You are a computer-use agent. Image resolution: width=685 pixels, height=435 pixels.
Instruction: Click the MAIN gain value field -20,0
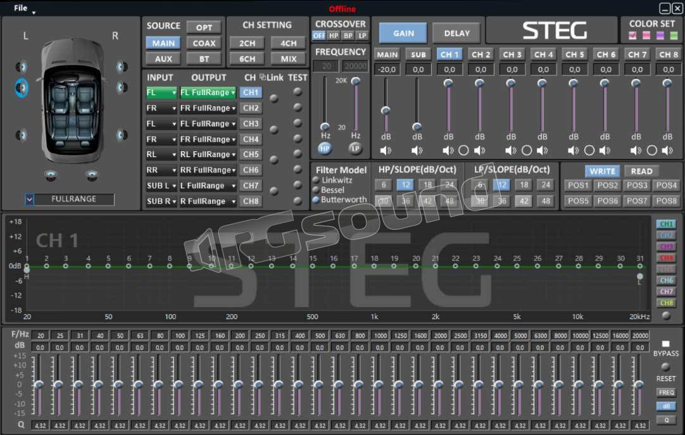pyautogui.click(x=387, y=70)
